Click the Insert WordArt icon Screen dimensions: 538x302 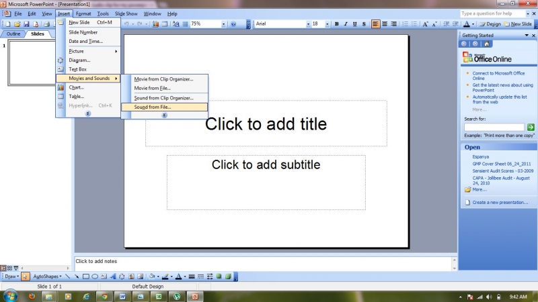113,276
